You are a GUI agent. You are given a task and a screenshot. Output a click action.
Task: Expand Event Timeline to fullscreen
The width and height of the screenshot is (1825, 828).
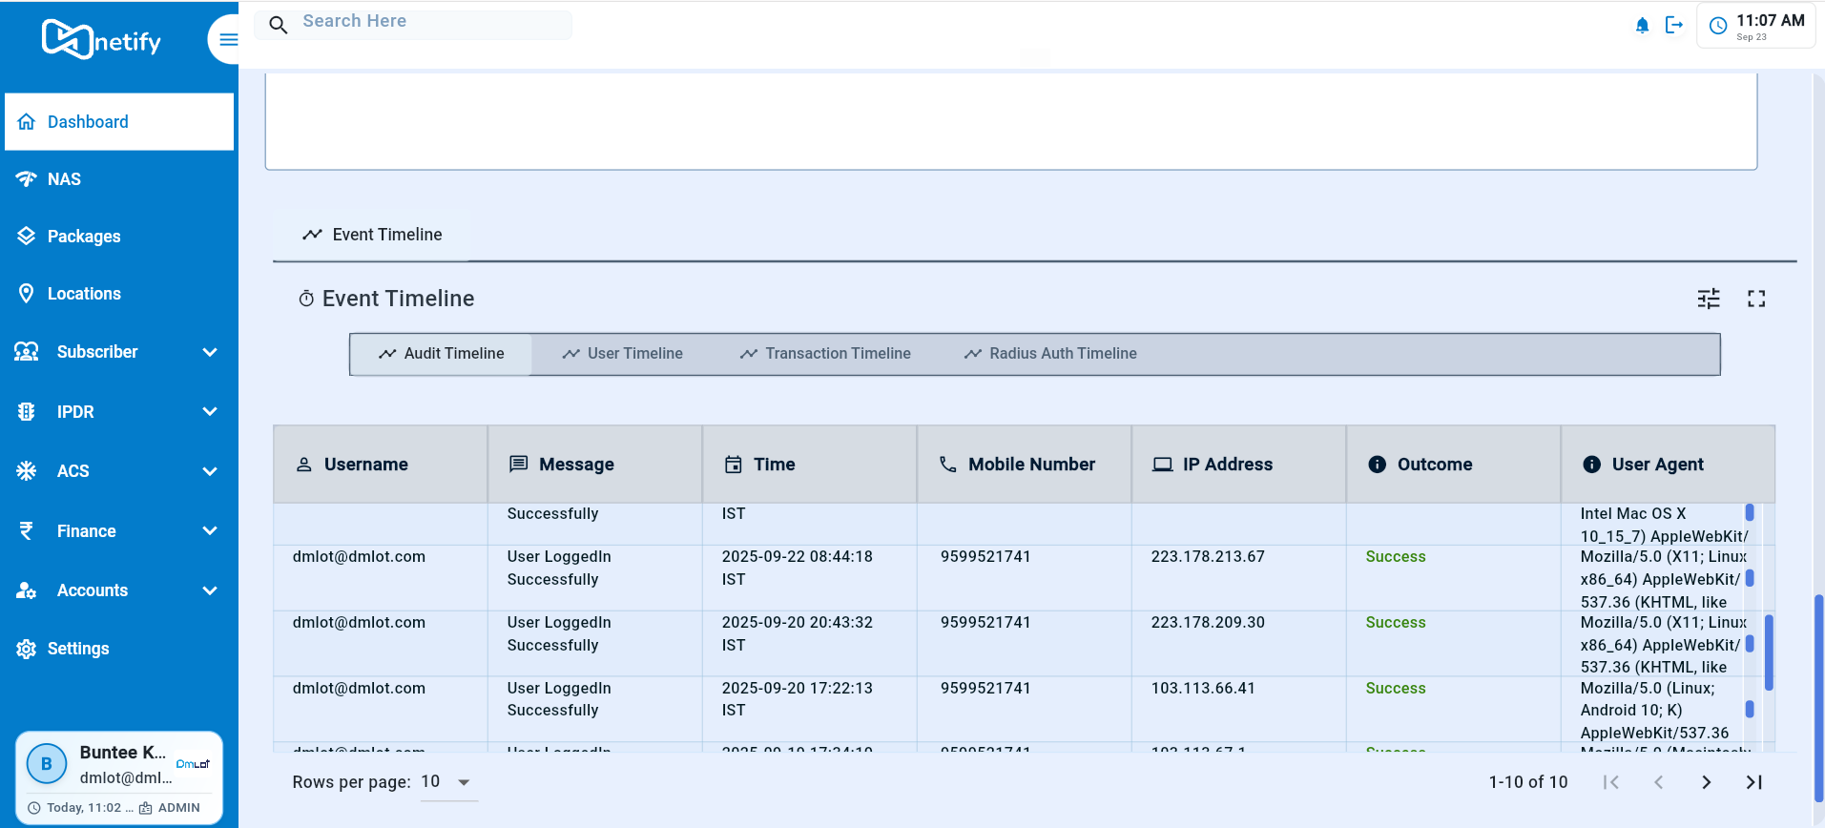pos(1755,299)
